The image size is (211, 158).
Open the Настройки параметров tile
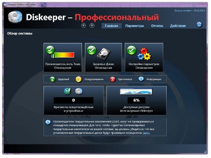coord(144,57)
